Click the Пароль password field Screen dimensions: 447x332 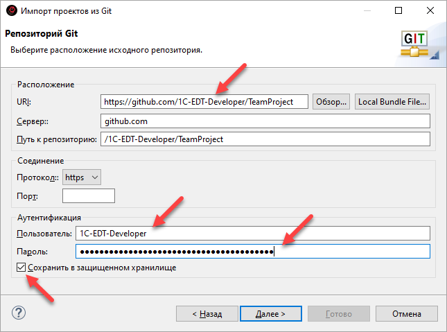252,251
